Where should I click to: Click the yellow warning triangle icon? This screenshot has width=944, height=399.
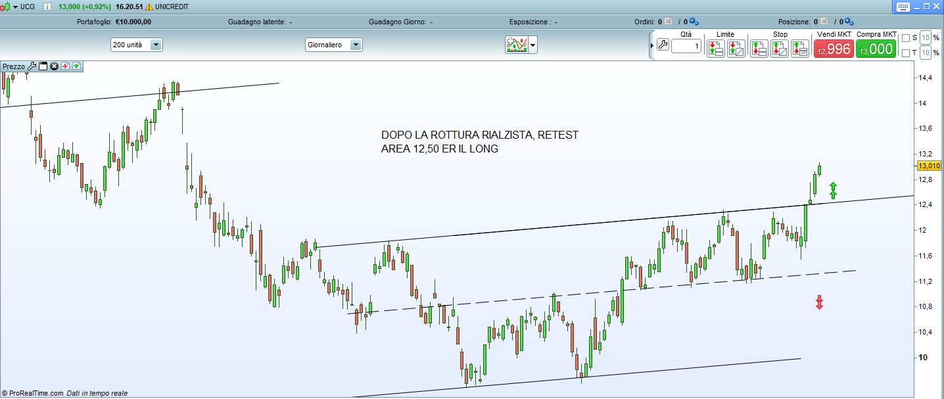(149, 7)
